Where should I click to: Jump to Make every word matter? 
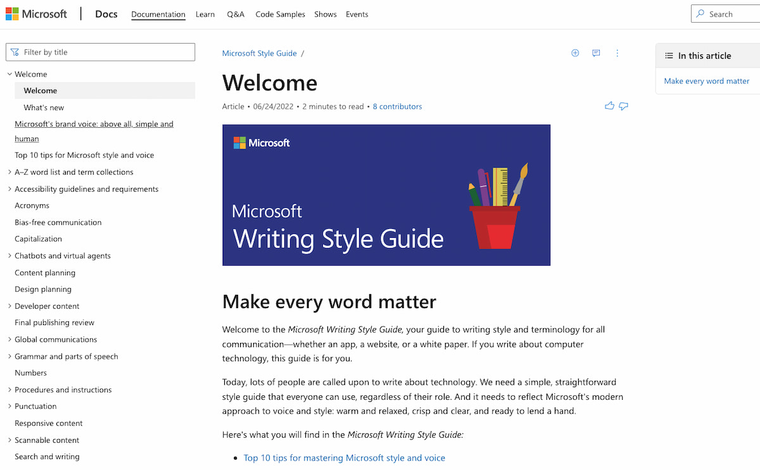click(706, 80)
